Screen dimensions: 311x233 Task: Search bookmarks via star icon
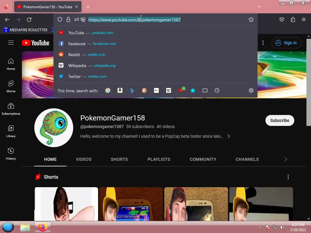click(x=193, y=90)
